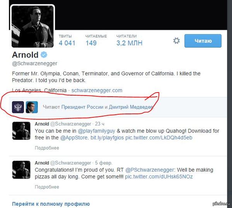The height and width of the screenshot is (208, 232).
Task: Open Arnold's large profile photo
Action: tap(32, 27)
